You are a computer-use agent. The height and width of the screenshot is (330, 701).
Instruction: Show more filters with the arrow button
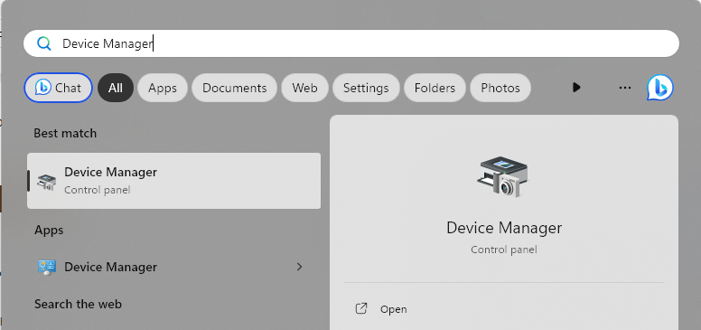point(576,87)
